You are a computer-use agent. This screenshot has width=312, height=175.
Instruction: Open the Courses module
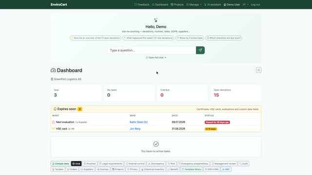[x=103, y=170]
